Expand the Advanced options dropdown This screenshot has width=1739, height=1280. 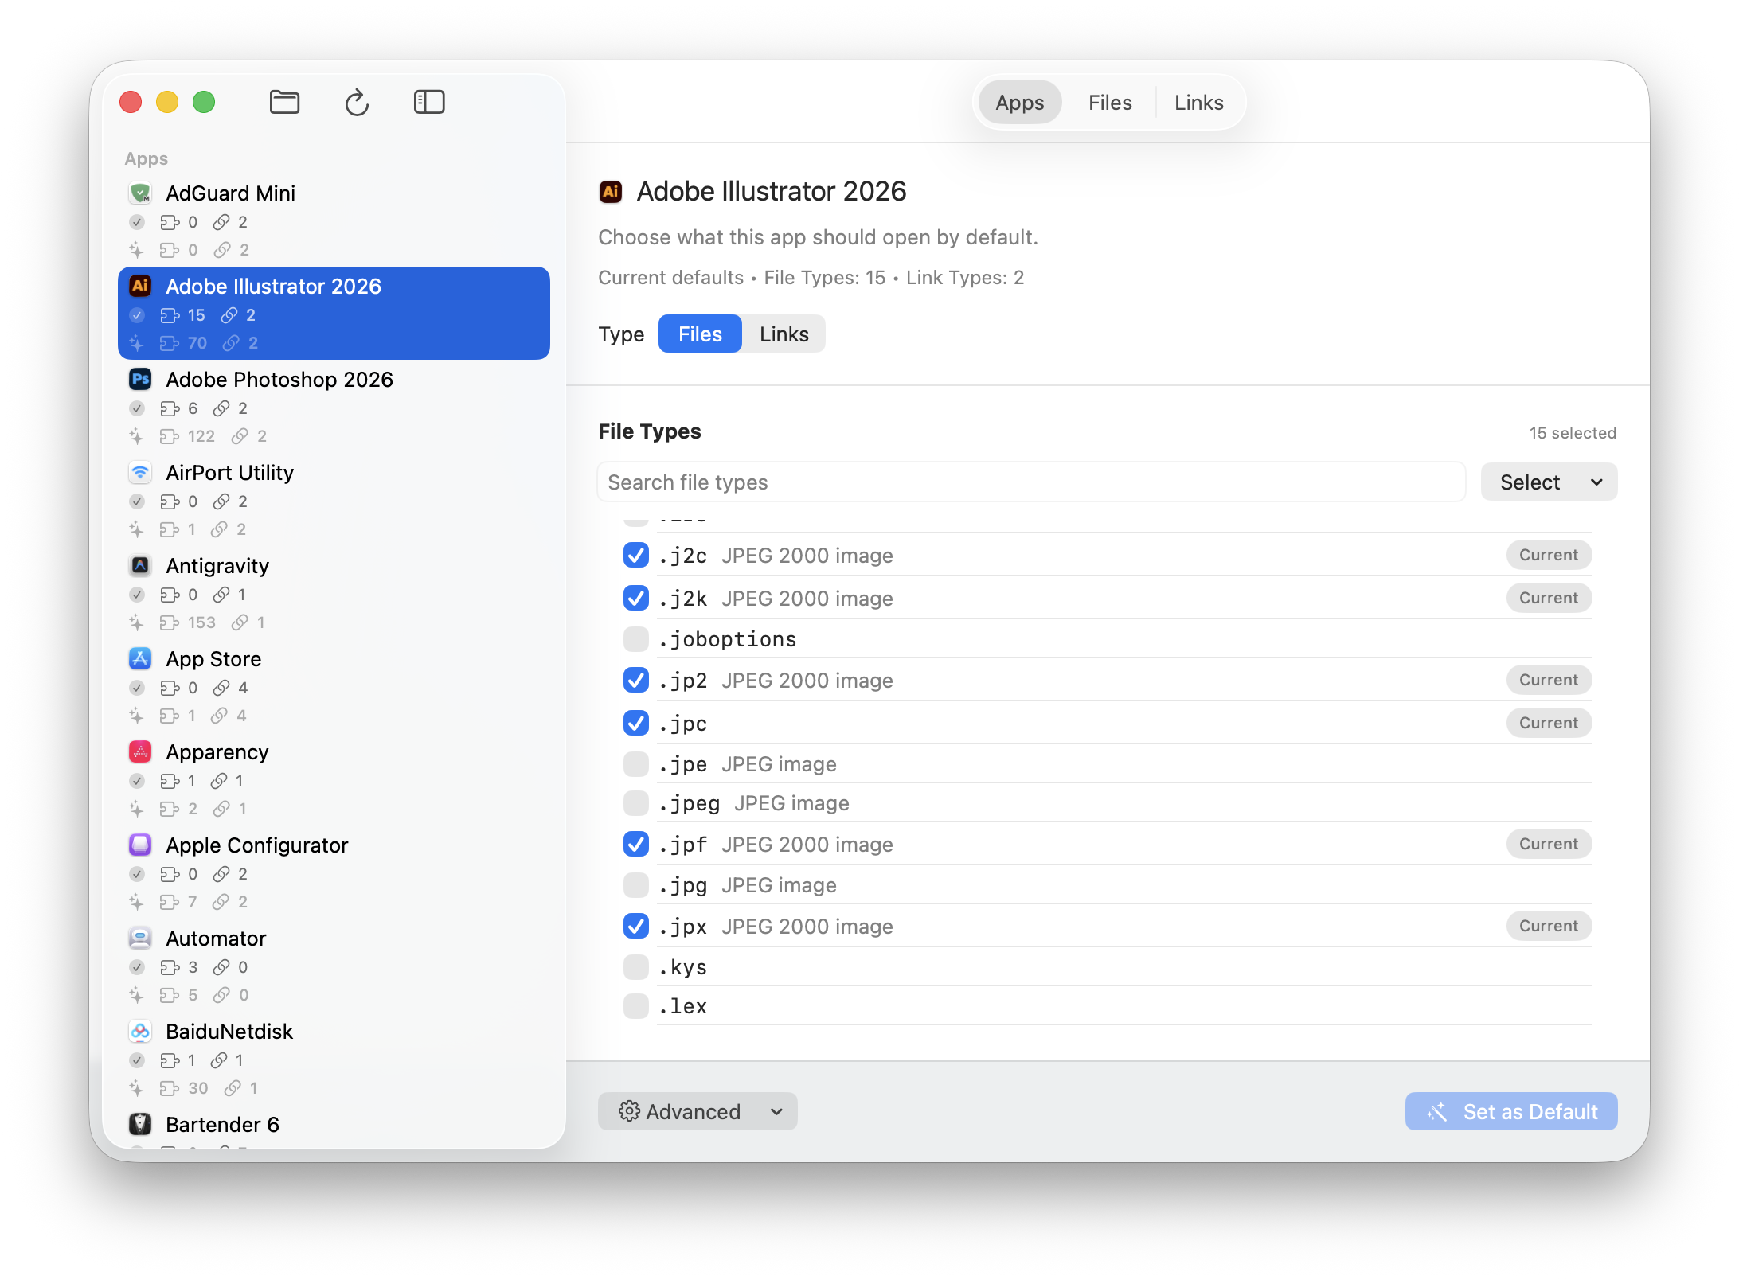coord(697,1111)
